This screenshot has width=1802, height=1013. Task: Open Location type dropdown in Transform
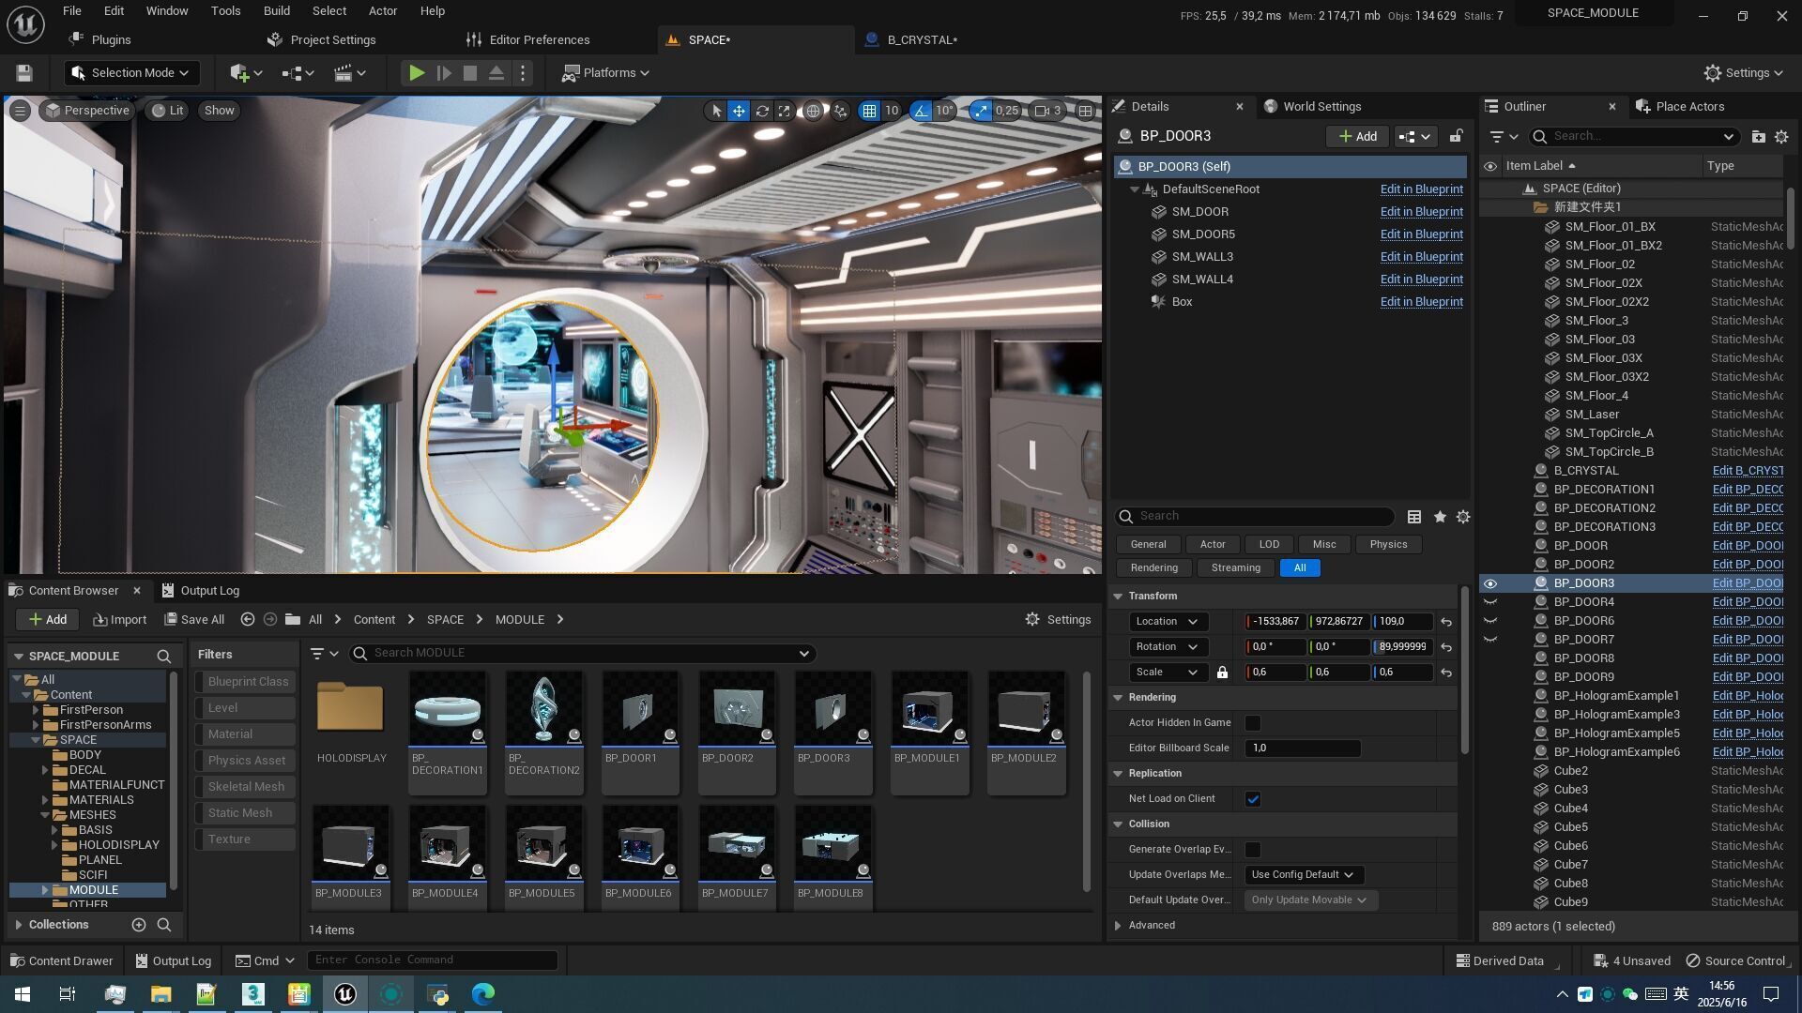1168,622
